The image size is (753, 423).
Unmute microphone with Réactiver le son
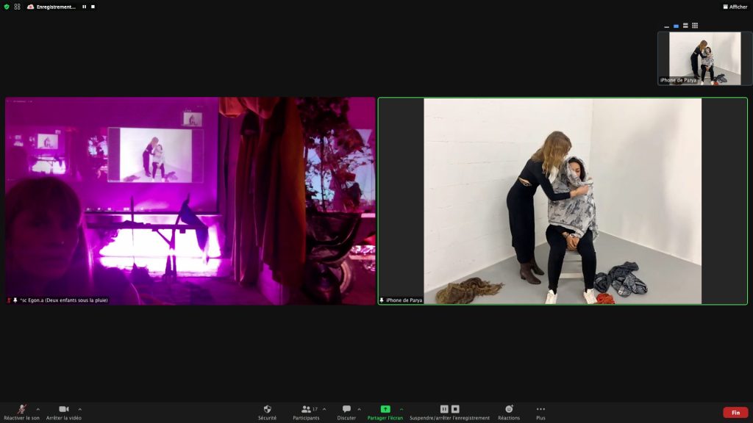point(22,410)
